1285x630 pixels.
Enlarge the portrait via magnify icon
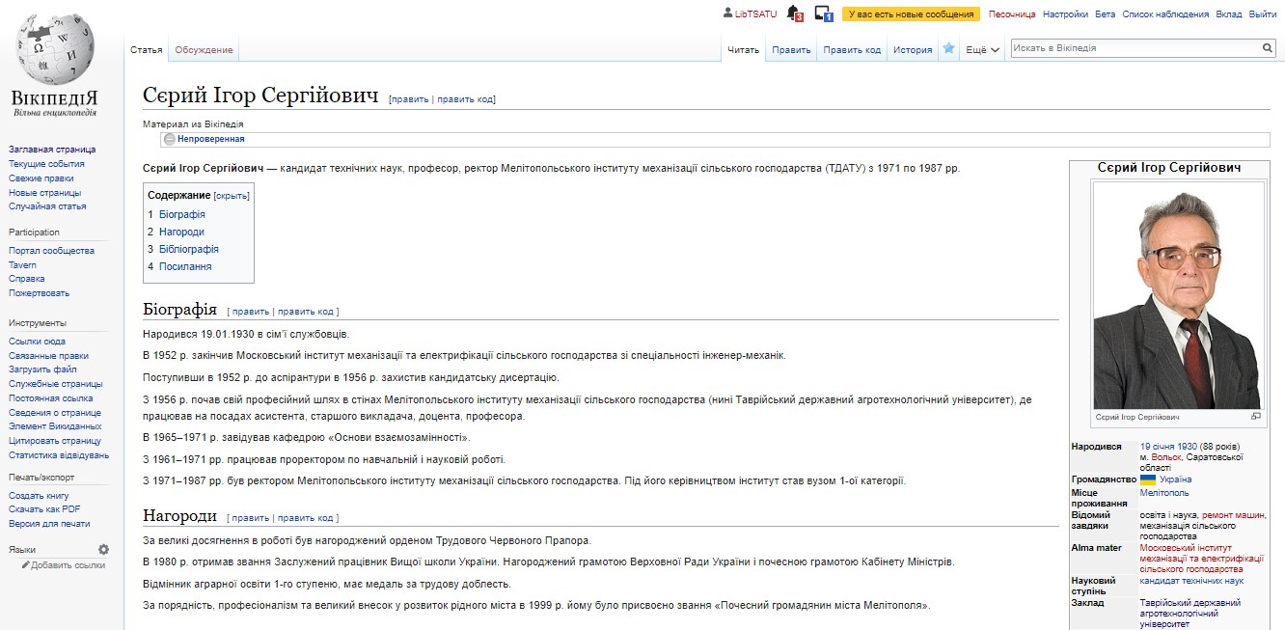(1255, 416)
